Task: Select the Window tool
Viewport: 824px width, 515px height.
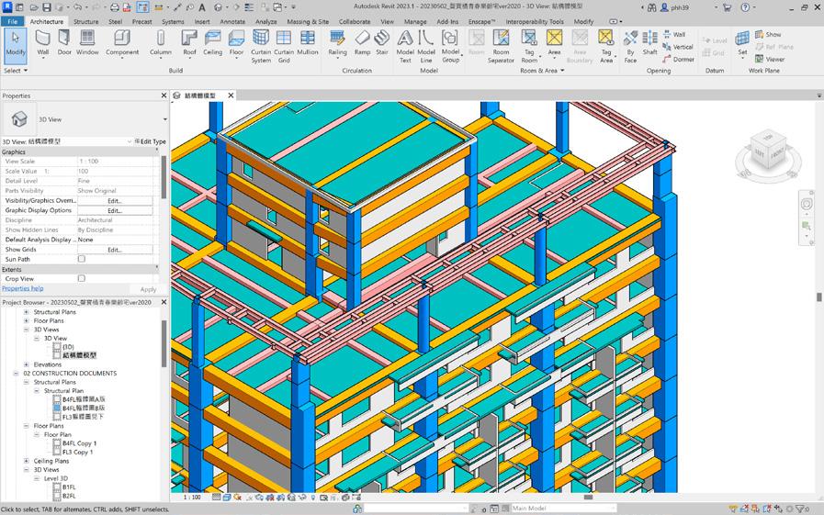Action: 87,43
